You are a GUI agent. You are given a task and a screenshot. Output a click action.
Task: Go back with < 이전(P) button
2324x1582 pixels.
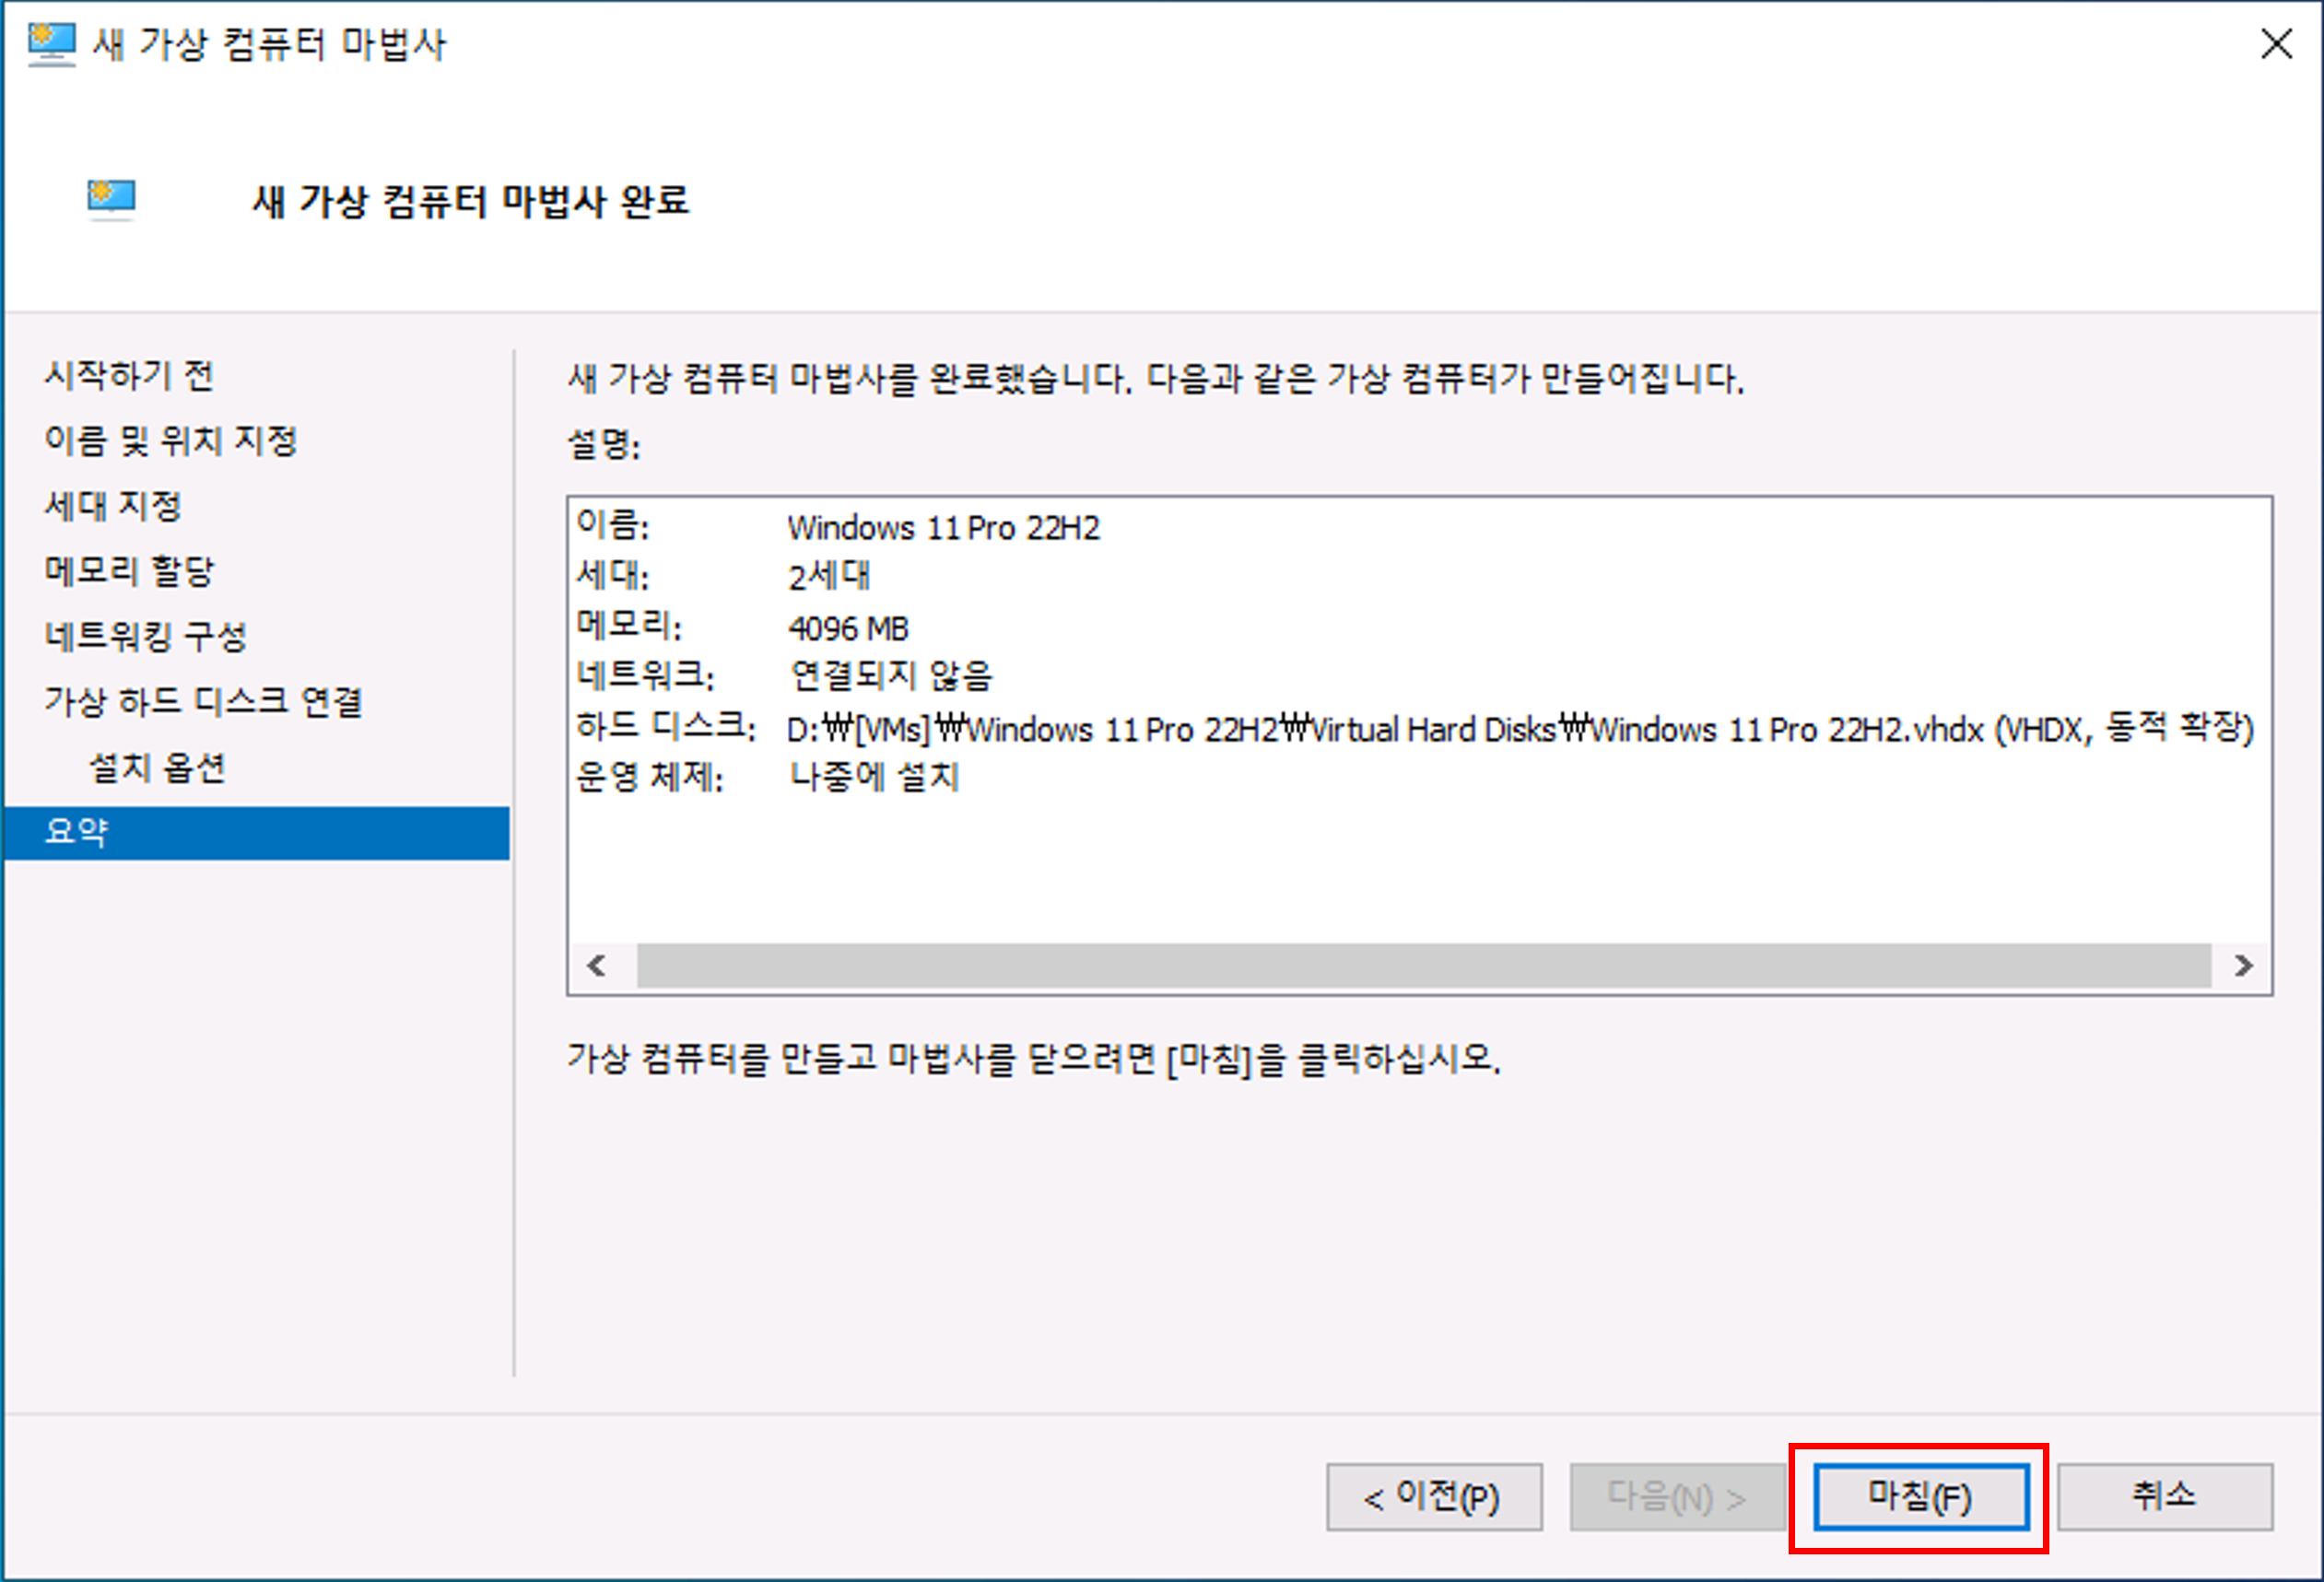click(1433, 1497)
